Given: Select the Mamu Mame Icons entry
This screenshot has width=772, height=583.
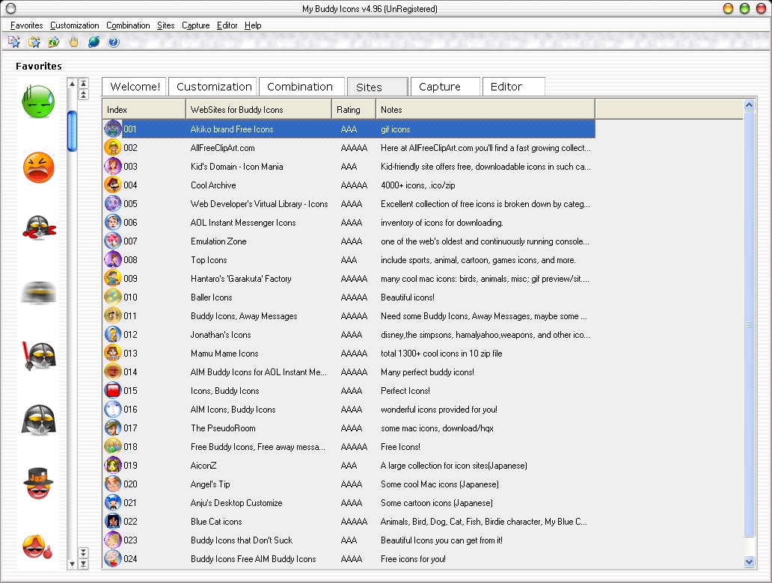Looking at the screenshot, I should pos(349,354).
